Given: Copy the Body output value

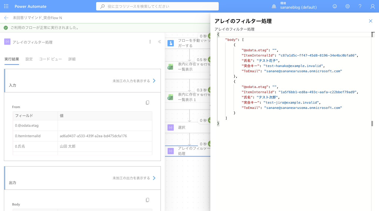Looking at the screenshot, I should [147, 200].
